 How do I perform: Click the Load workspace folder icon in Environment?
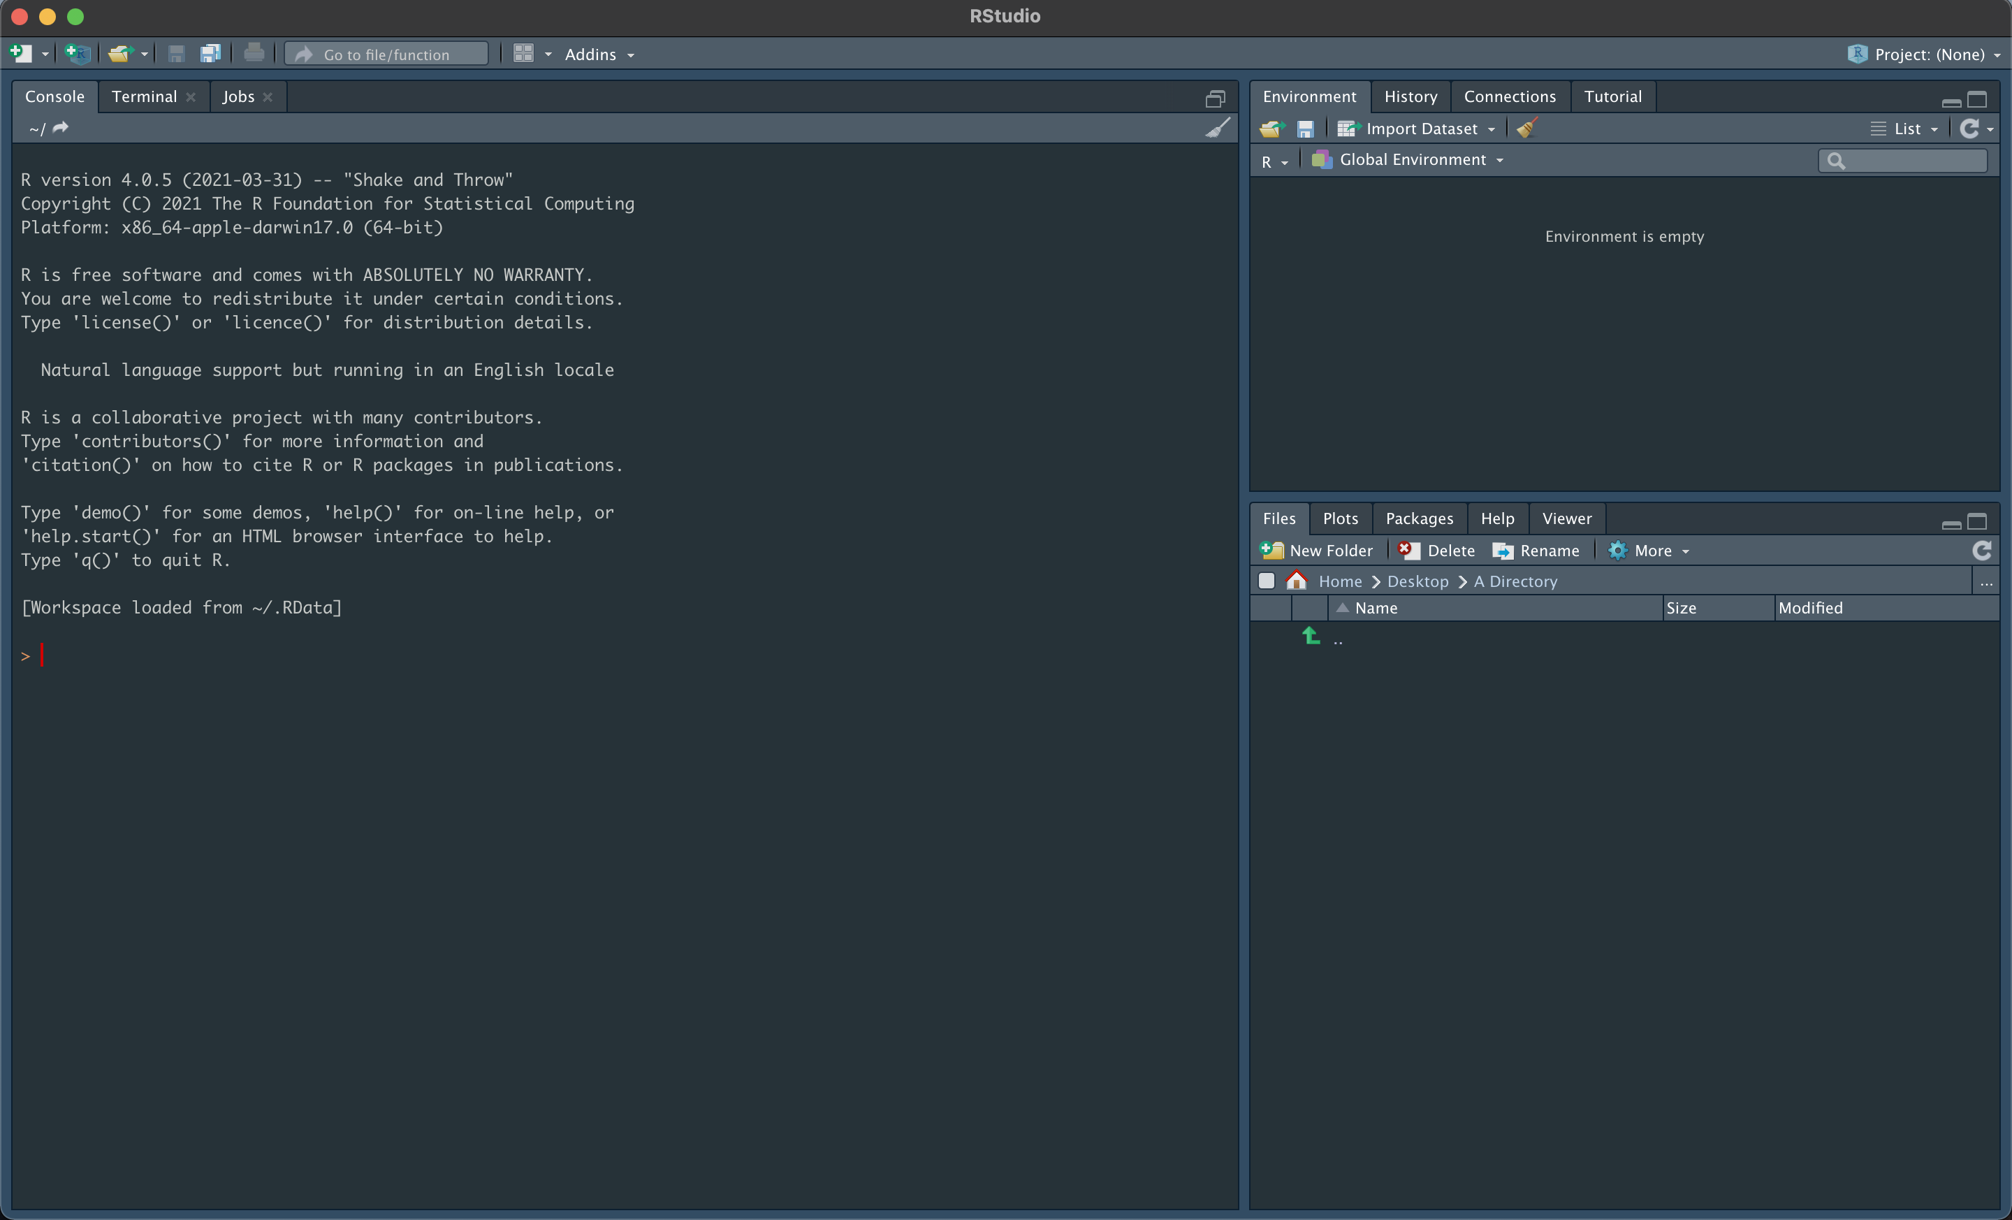[x=1272, y=129]
